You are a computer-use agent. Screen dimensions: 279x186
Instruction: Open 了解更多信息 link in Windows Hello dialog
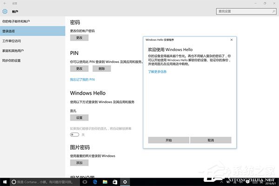[157, 72]
